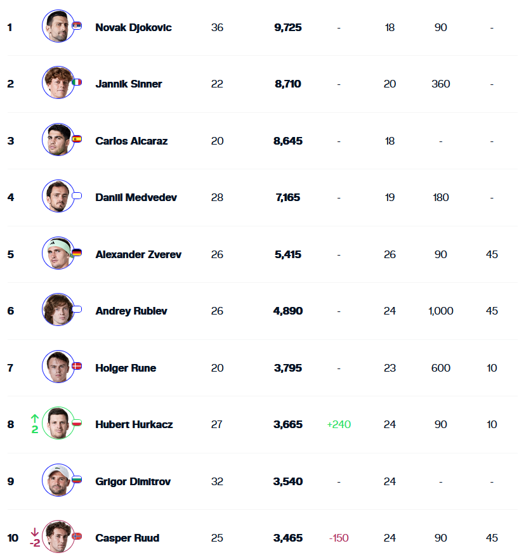Click the Bulgarian flag icon beside Dimitrov
Viewport: 519px width, 560px height.
pyautogui.click(x=77, y=479)
